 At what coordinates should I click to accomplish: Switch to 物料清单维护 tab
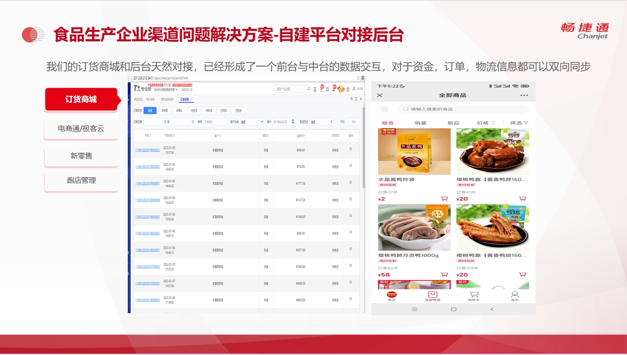click(167, 99)
